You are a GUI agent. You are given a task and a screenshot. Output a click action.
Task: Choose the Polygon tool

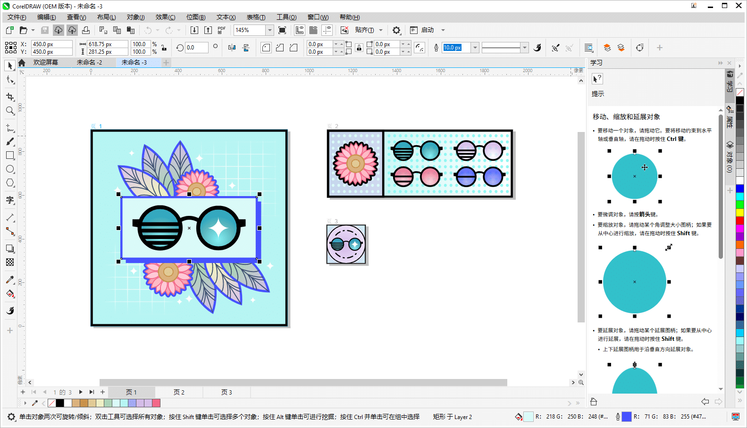pyautogui.click(x=10, y=183)
